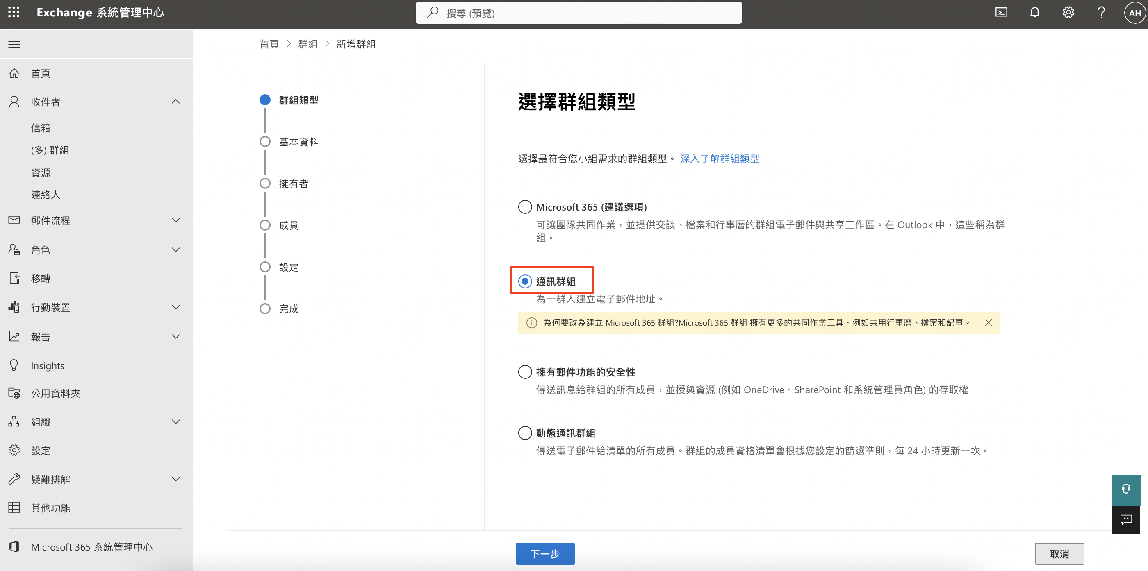Viewport: 1148px width, 571px height.
Task: Collapse the 收件者 section chevron
Action: tap(176, 102)
